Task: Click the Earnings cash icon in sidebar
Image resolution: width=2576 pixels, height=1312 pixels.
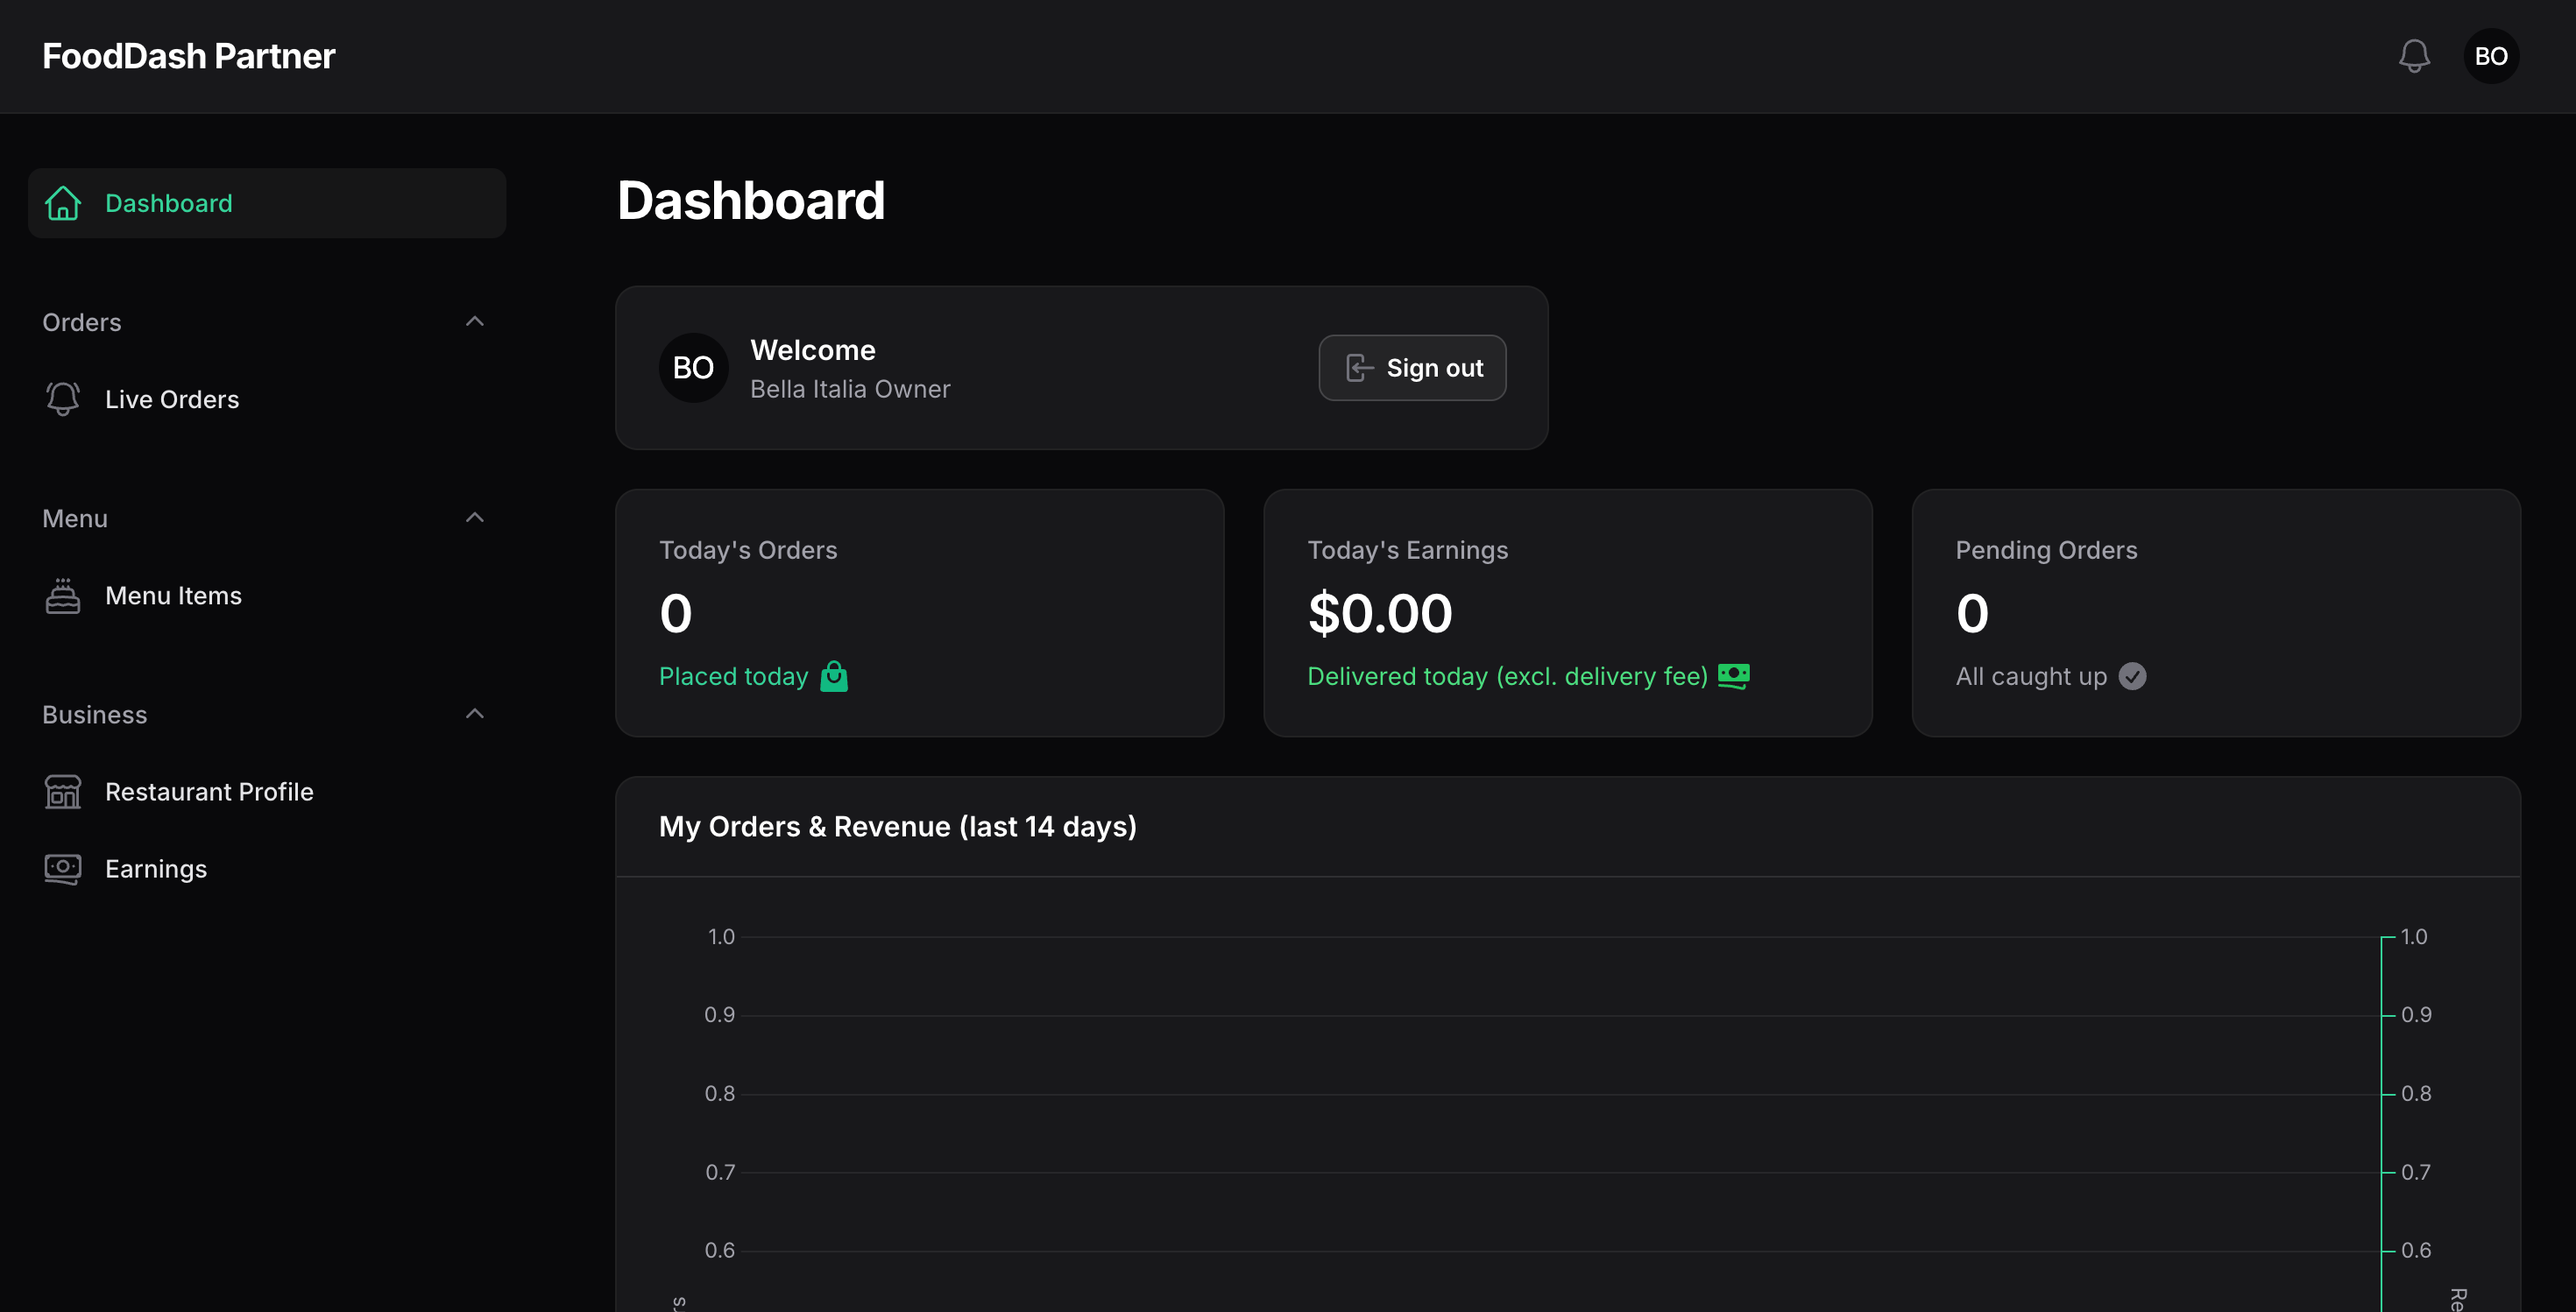Action: click(x=63, y=868)
